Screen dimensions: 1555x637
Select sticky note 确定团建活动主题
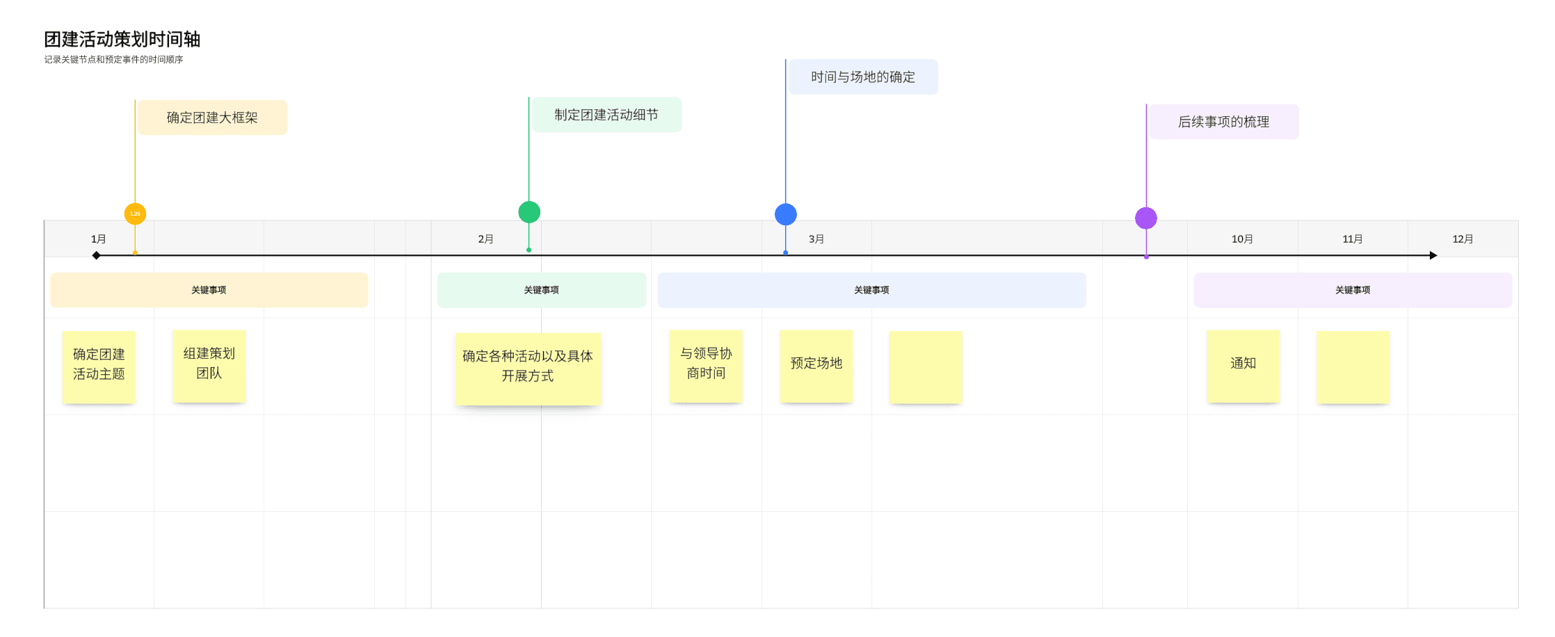point(99,366)
